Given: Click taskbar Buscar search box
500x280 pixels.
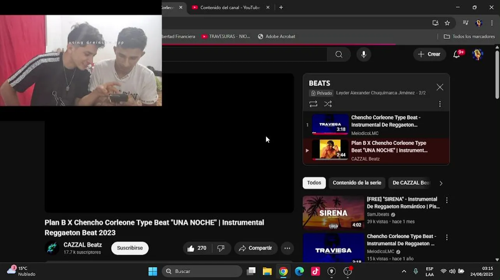Looking at the screenshot, I should point(202,271).
